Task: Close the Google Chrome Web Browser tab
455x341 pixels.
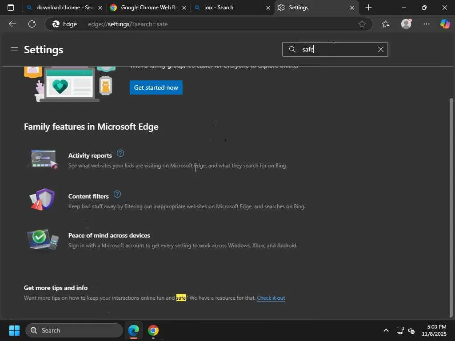Action: (x=184, y=8)
